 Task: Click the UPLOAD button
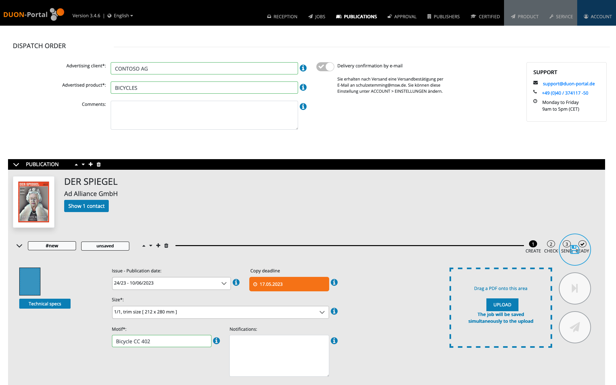tap(502, 305)
